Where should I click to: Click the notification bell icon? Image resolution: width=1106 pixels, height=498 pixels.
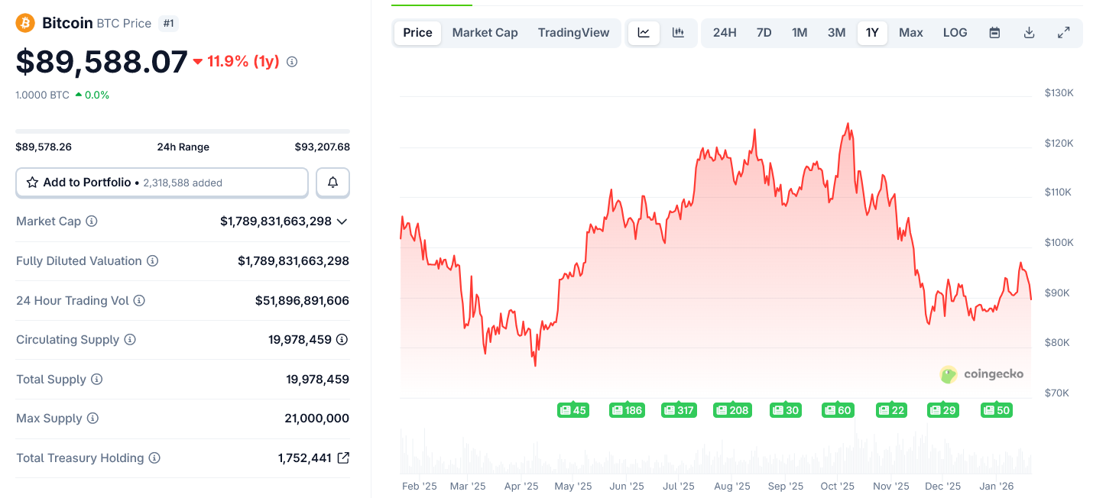tap(332, 182)
